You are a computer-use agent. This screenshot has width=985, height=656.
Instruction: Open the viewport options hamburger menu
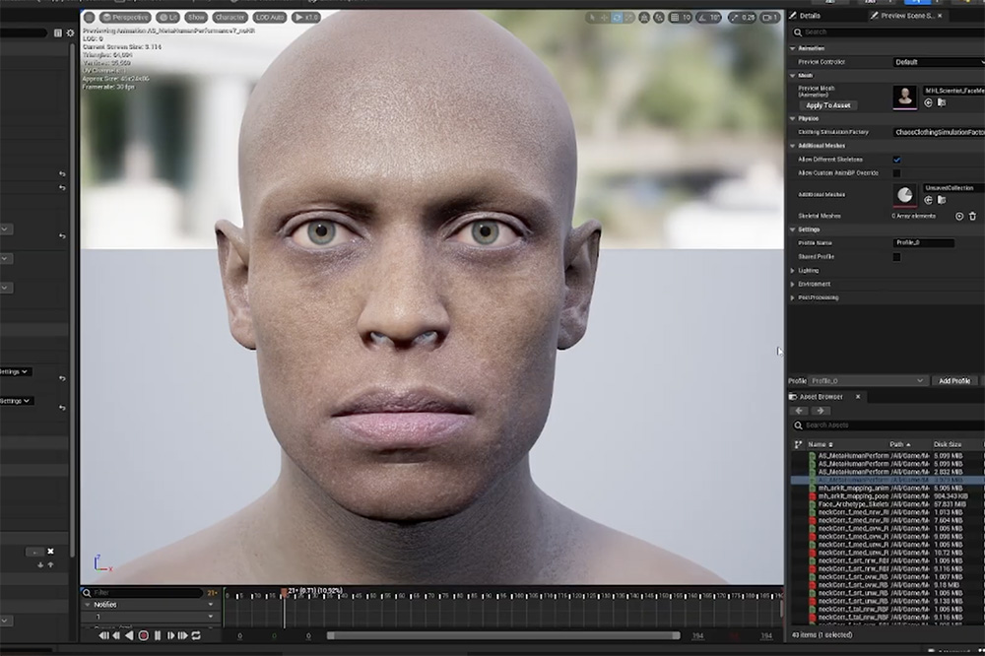click(89, 18)
